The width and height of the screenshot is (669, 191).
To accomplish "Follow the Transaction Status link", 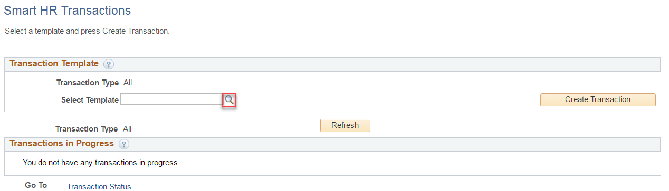I will click(99, 186).
